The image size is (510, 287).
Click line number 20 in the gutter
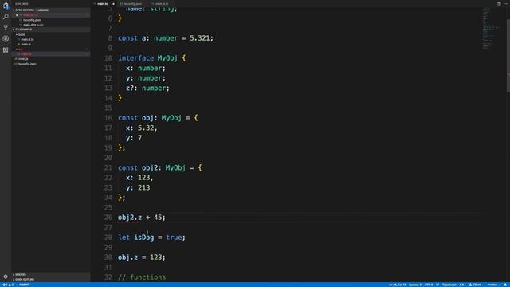point(108,158)
